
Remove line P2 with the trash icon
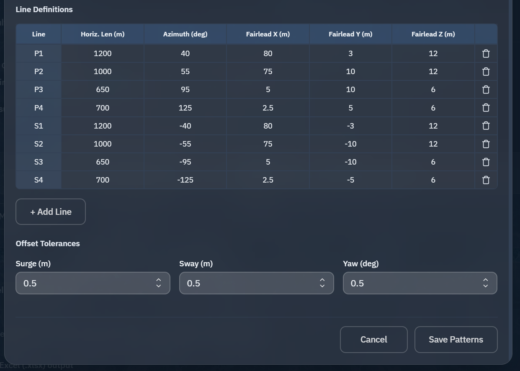click(x=486, y=71)
